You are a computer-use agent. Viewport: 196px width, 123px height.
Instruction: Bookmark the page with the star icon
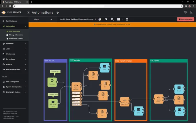point(181,6)
